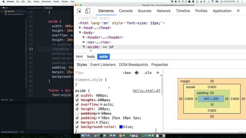Select hello.html in editor sidebar
The image size is (246, 138).
tap(11, 11)
